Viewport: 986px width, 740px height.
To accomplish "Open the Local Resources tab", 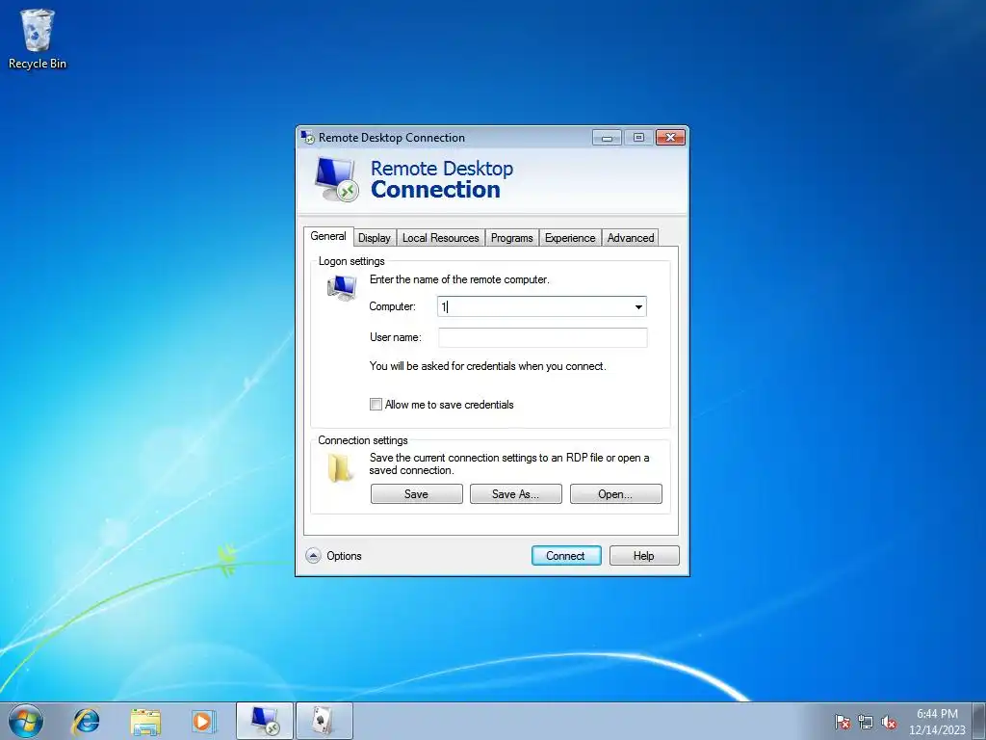I will tap(441, 238).
